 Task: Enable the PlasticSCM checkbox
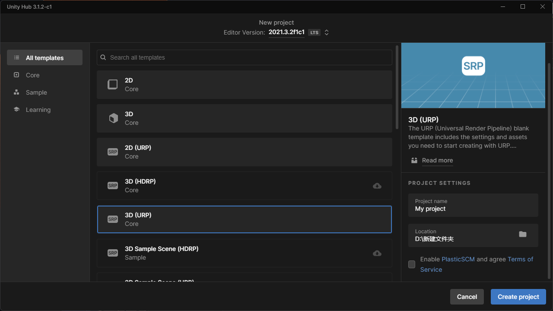coord(412,264)
